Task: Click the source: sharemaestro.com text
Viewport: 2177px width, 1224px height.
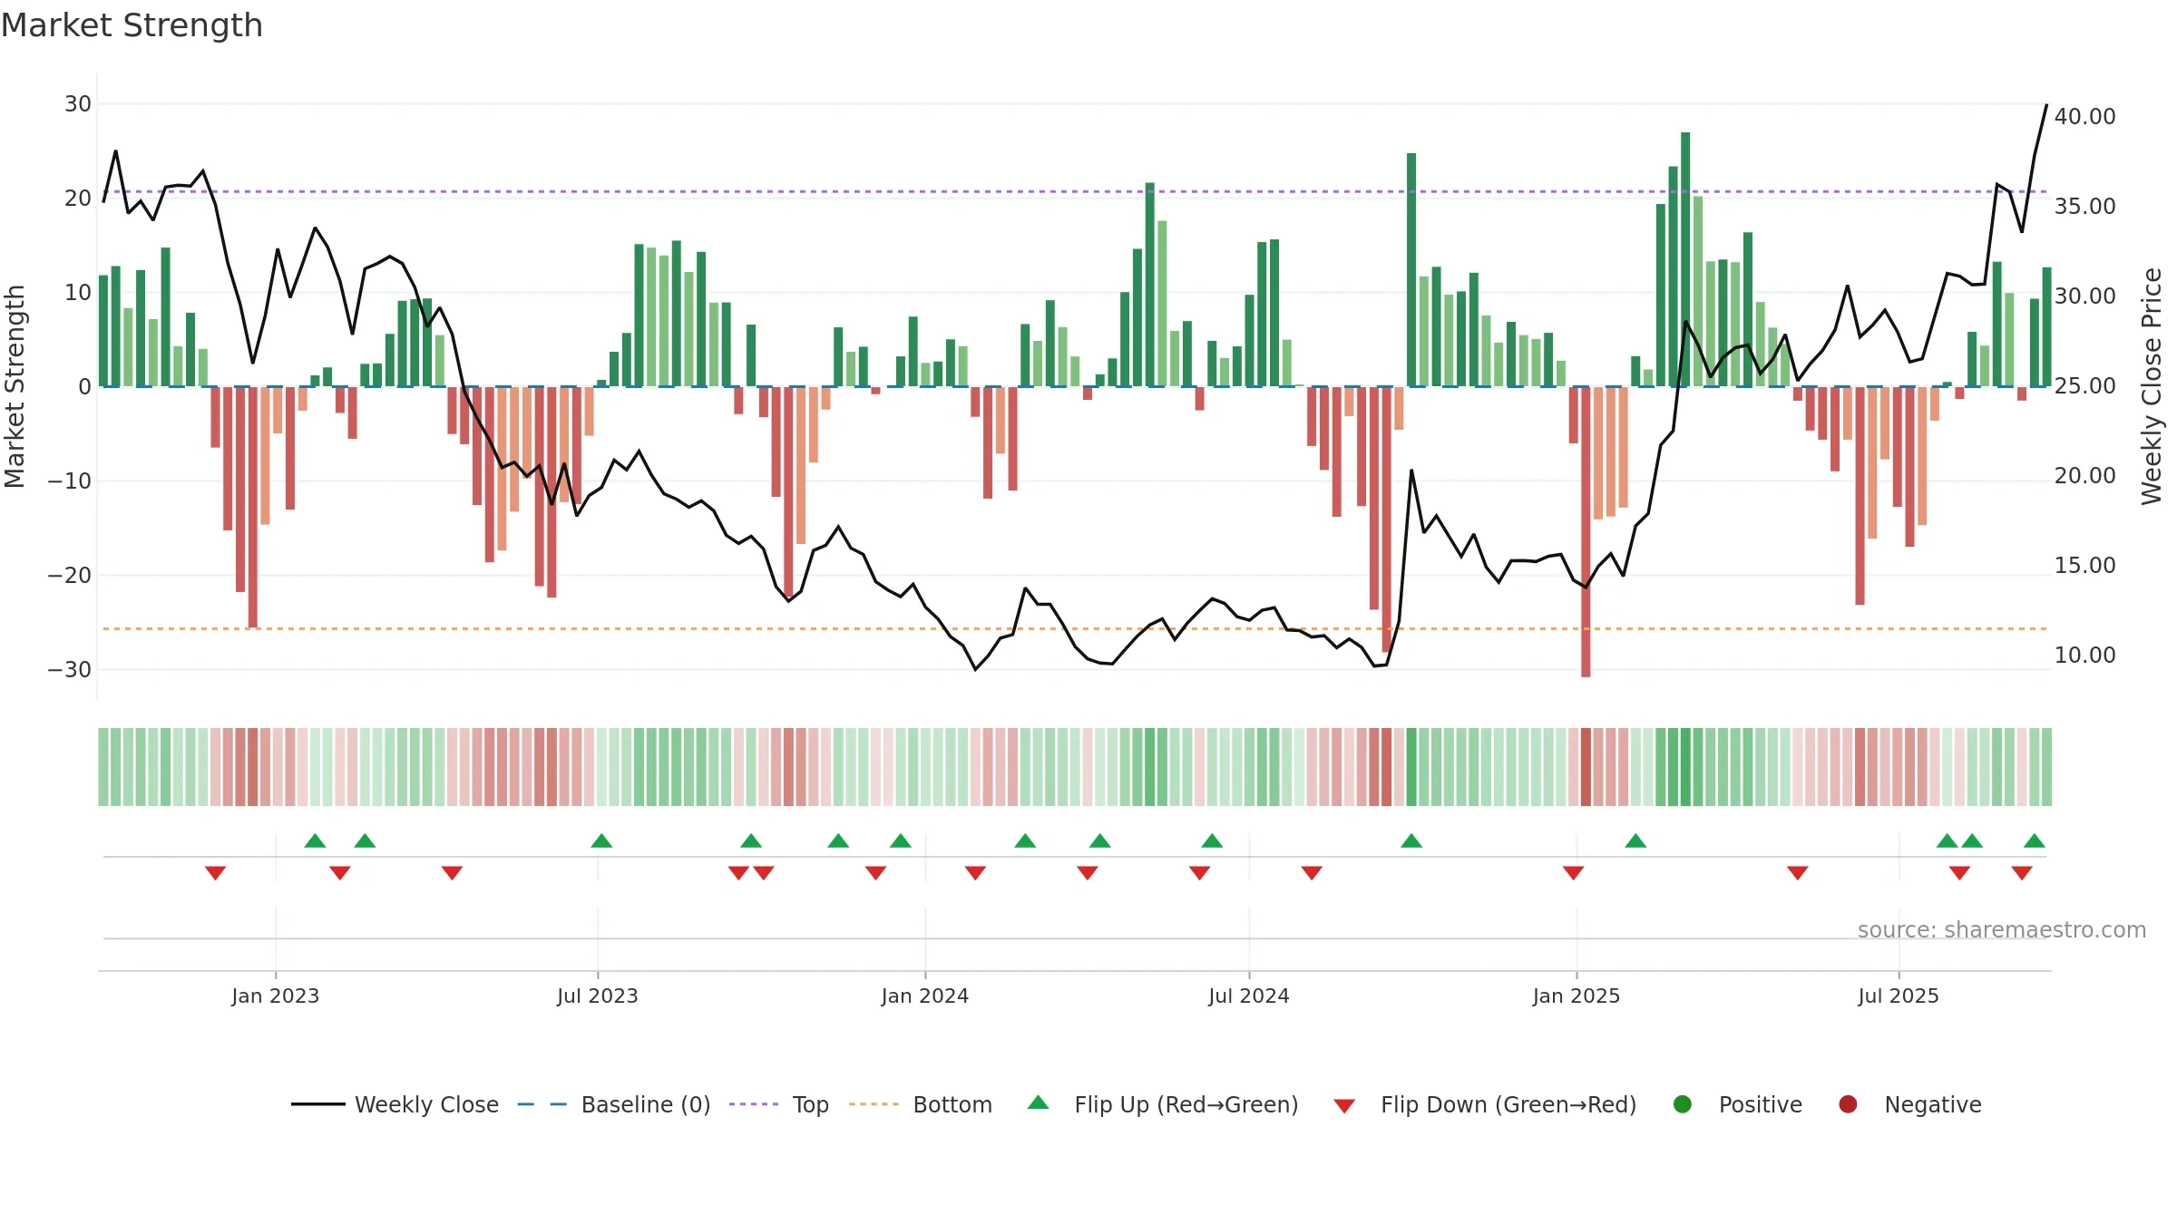Action: coord(2002,929)
